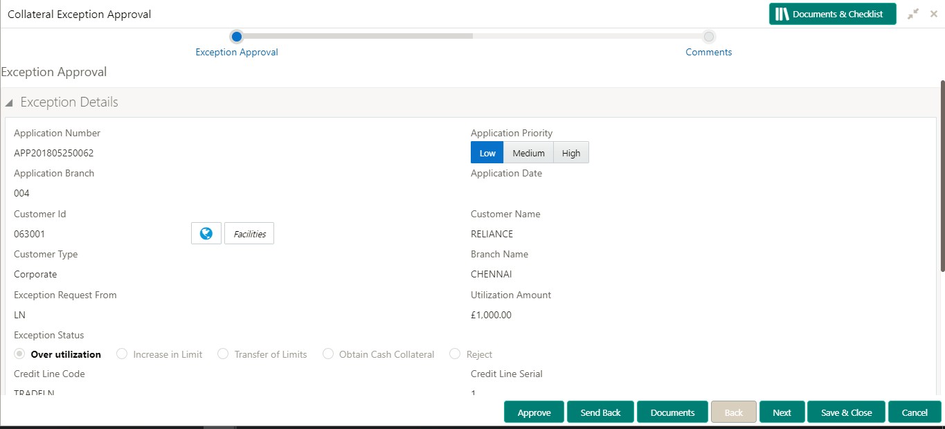Open Documents from the bottom bar

click(x=672, y=412)
